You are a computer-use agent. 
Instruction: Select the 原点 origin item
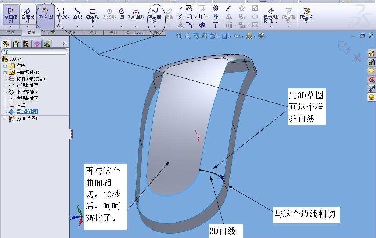[21, 105]
